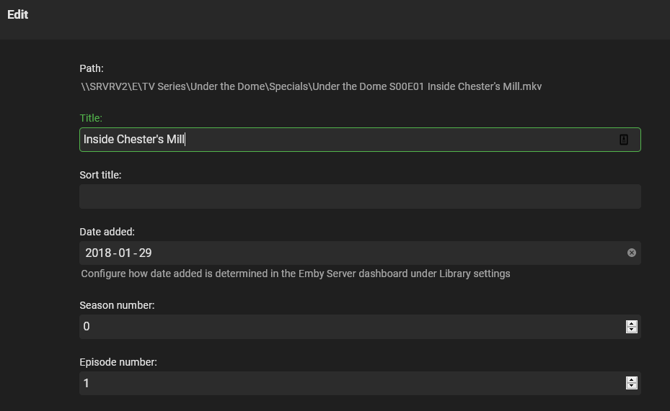Increase the Season number with up arrow
The height and width of the screenshot is (411, 670).
(632, 323)
